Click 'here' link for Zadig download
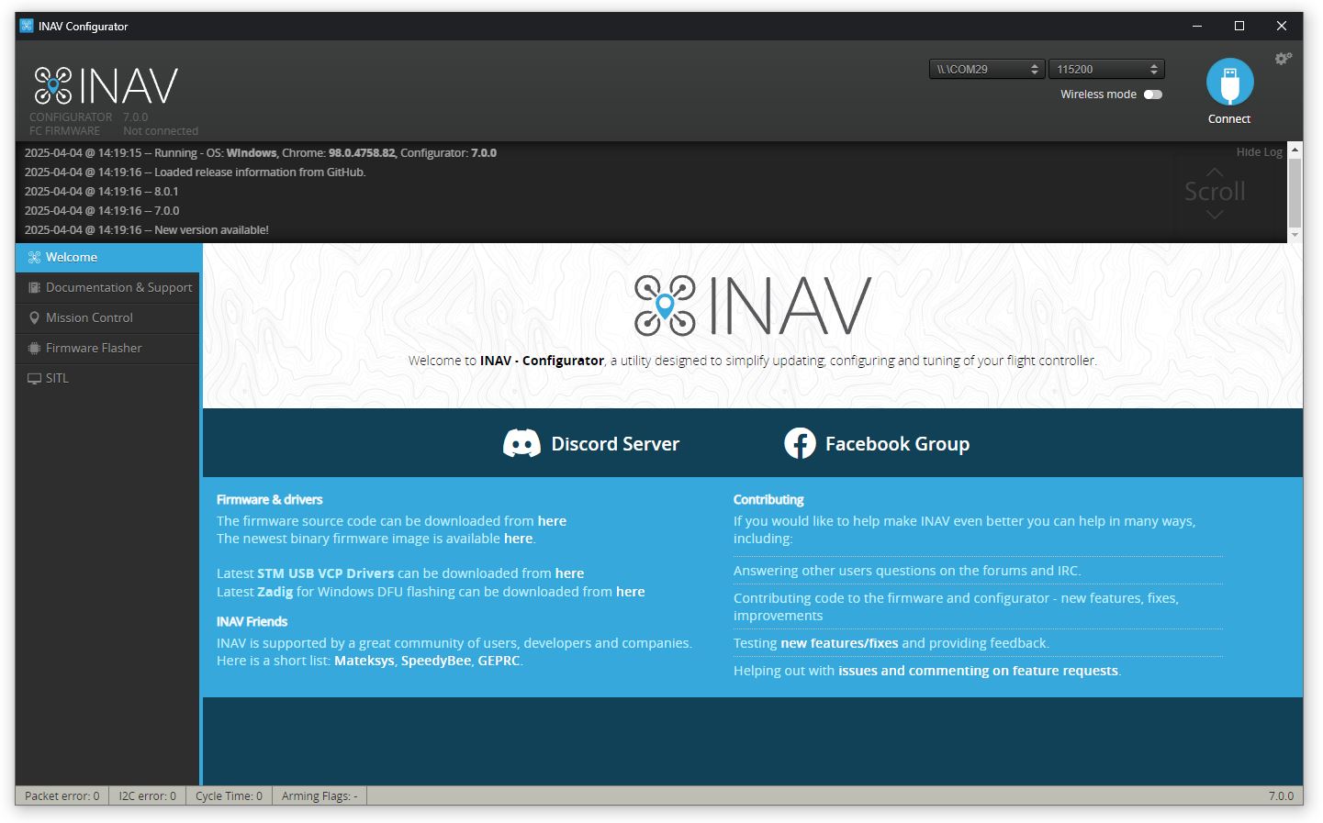 point(630,592)
